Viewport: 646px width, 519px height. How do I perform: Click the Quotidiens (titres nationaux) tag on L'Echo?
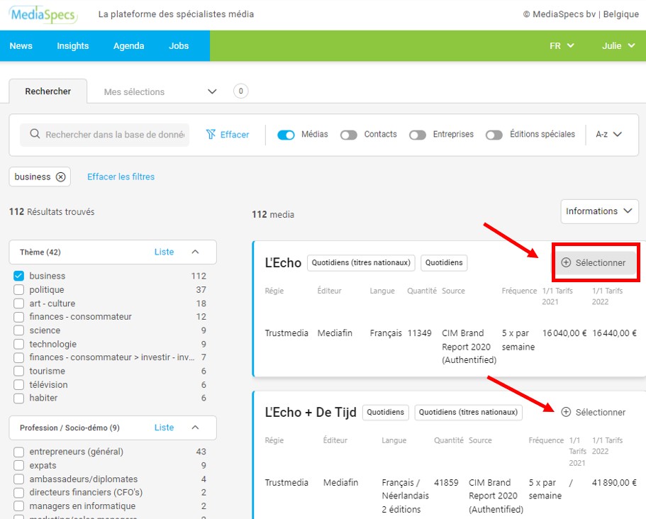(x=362, y=263)
